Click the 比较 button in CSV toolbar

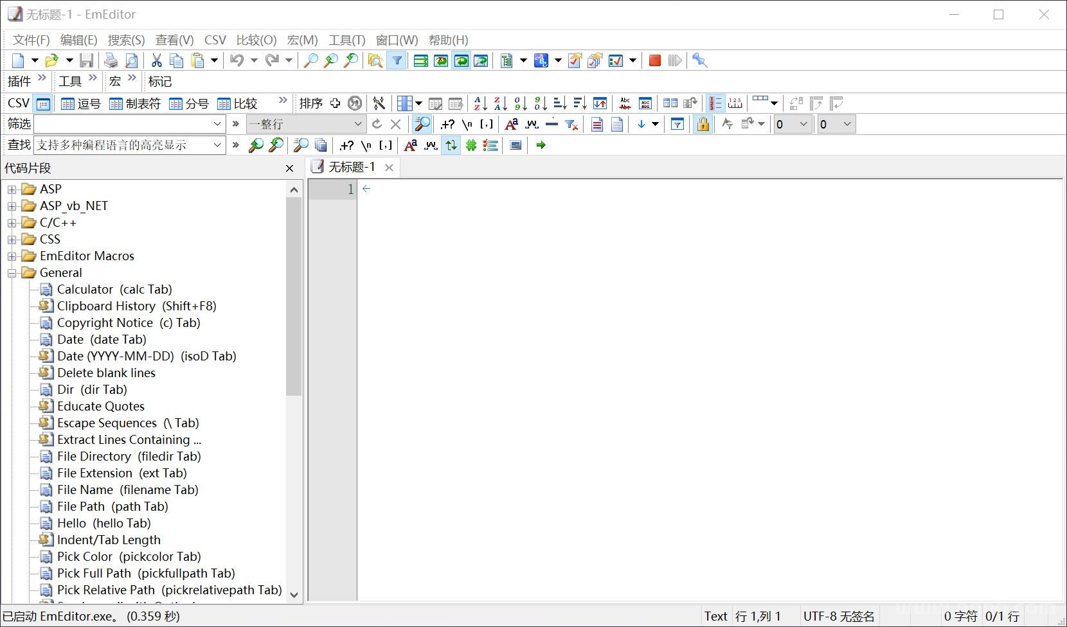237,103
